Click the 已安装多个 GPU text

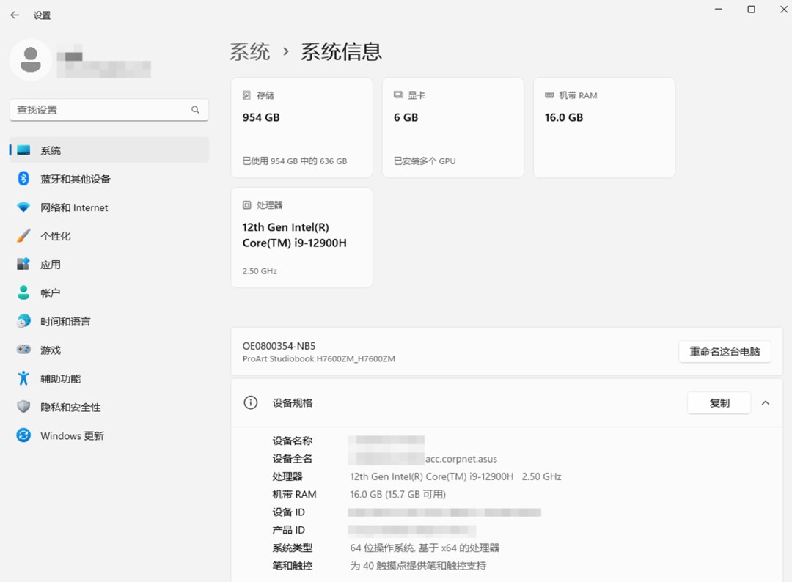tap(425, 161)
